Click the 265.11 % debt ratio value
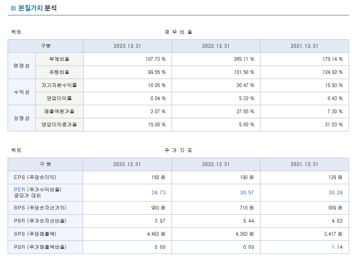 click(x=244, y=59)
